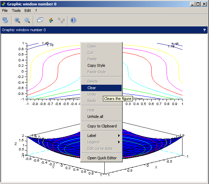
Task: Open the File menu
Action: (x=5, y=11)
